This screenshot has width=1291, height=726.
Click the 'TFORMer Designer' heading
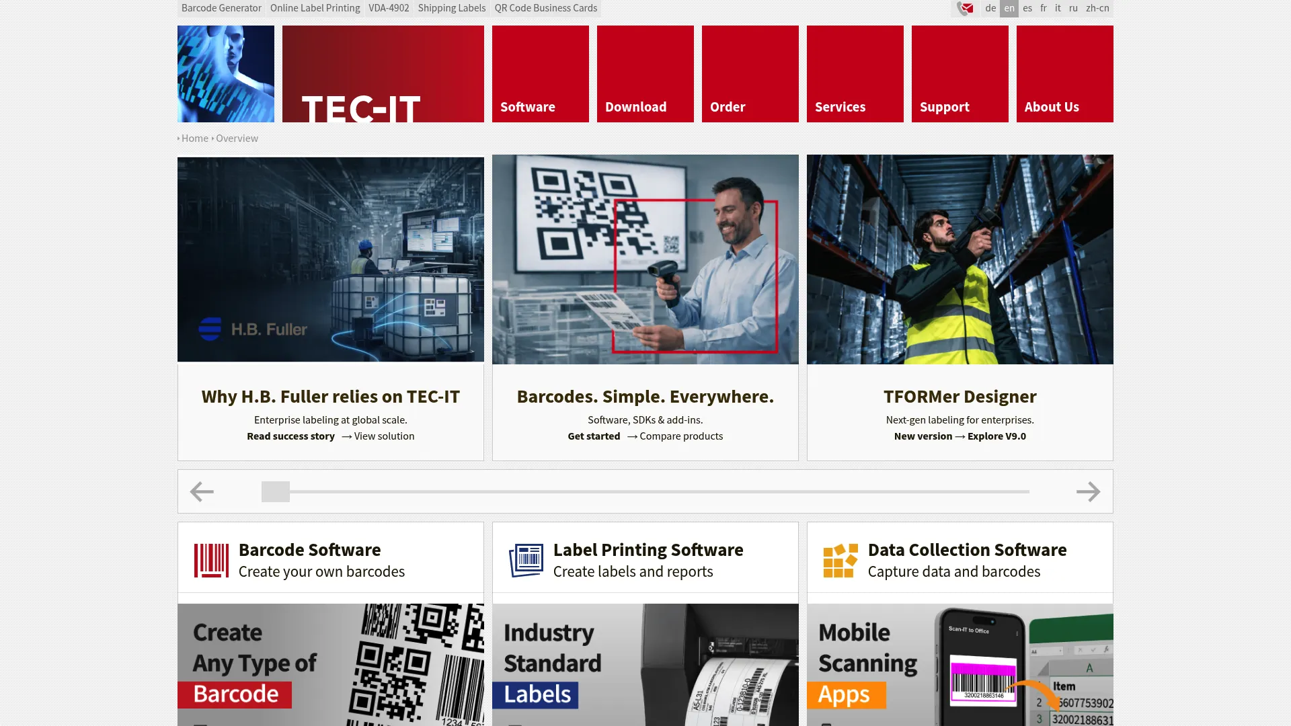[960, 397]
